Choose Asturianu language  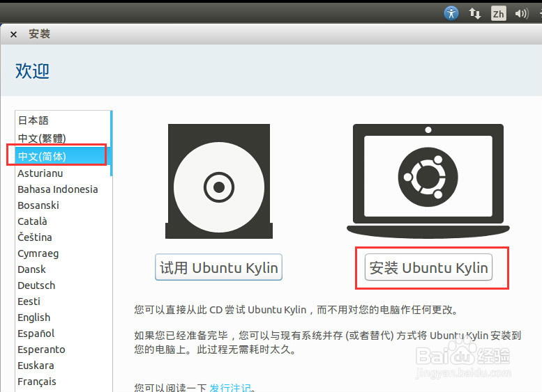(63, 173)
